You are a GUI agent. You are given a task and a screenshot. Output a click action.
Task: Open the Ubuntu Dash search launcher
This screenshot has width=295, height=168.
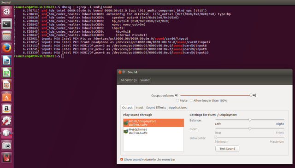coord(6,12)
